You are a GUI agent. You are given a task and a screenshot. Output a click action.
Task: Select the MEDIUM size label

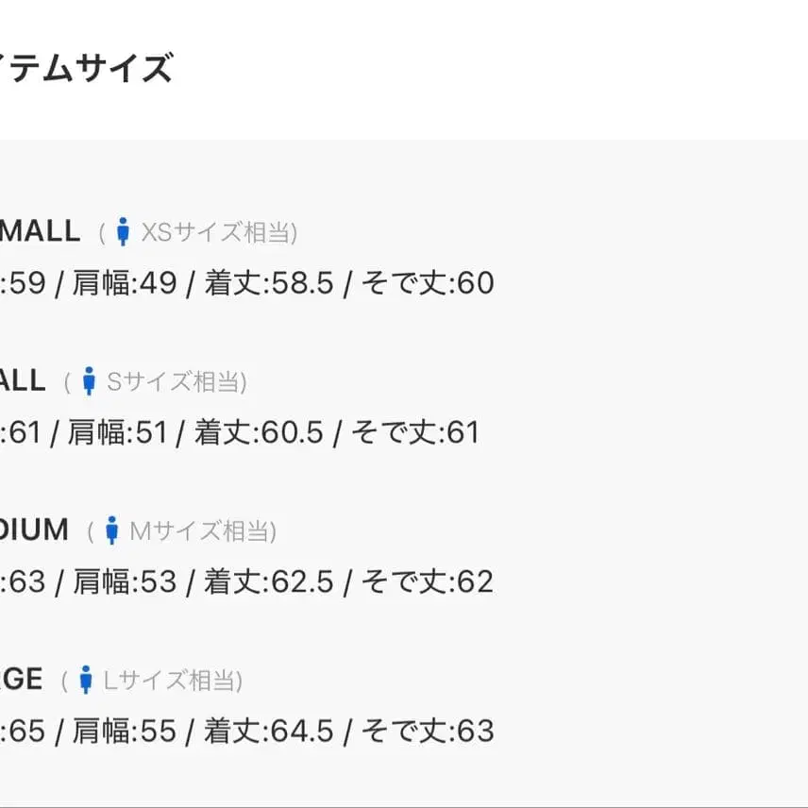(x=34, y=530)
